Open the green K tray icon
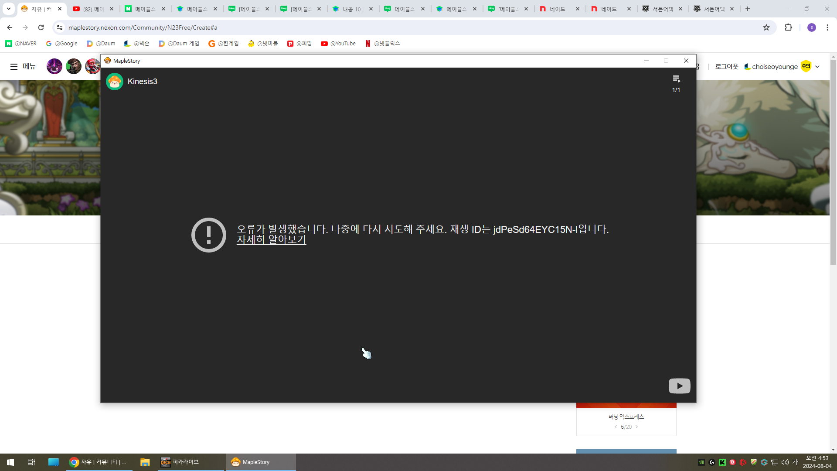837x471 pixels. [722, 462]
